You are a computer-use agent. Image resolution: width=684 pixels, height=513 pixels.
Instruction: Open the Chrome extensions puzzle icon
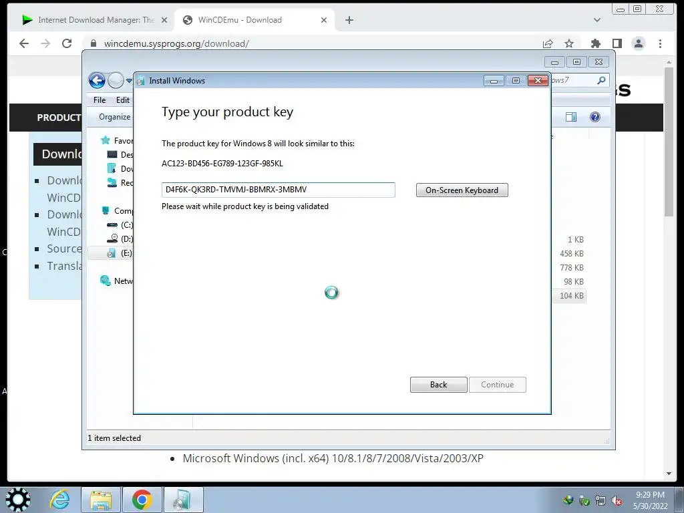click(x=595, y=43)
